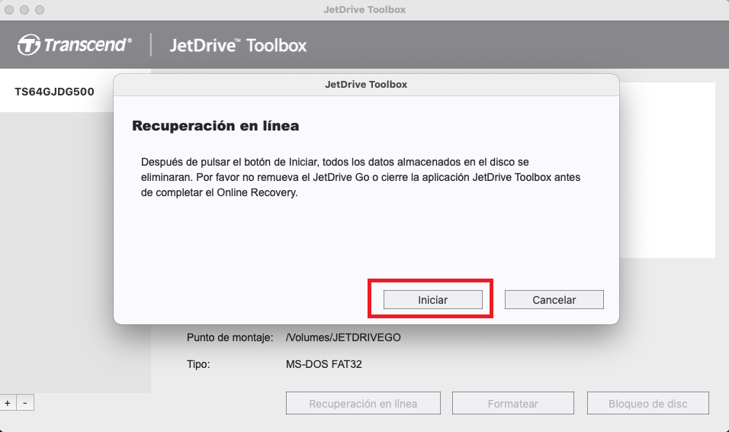Click the Recuperación en línea button

[x=363, y=403]
